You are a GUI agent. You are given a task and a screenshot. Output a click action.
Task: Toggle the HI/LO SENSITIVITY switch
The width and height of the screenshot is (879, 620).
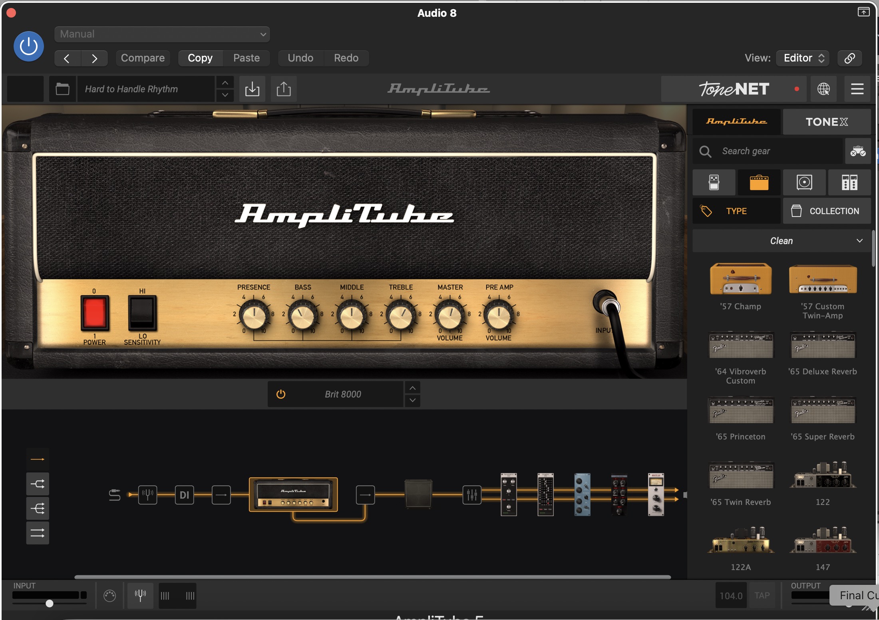142,313
